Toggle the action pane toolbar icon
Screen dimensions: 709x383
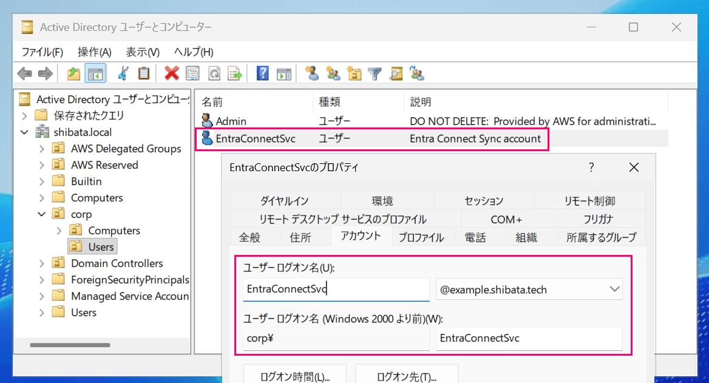coord(284,73)
